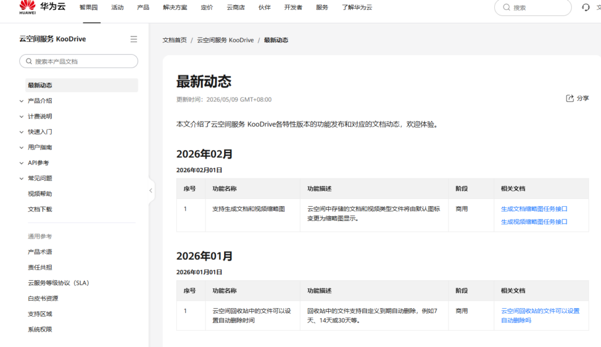
Task: Click the 分享 button
Action: (578, 98)
